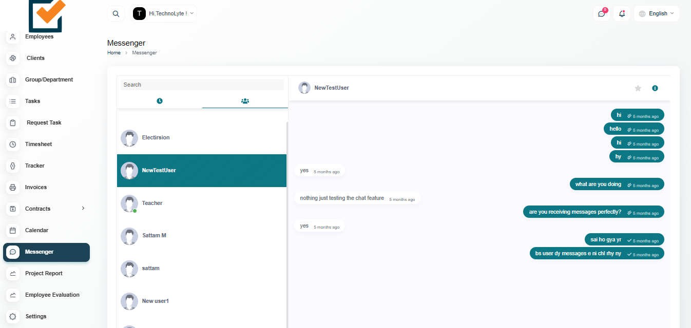
Task: Open the Timesheet menu item
Action: click(39, 144)
